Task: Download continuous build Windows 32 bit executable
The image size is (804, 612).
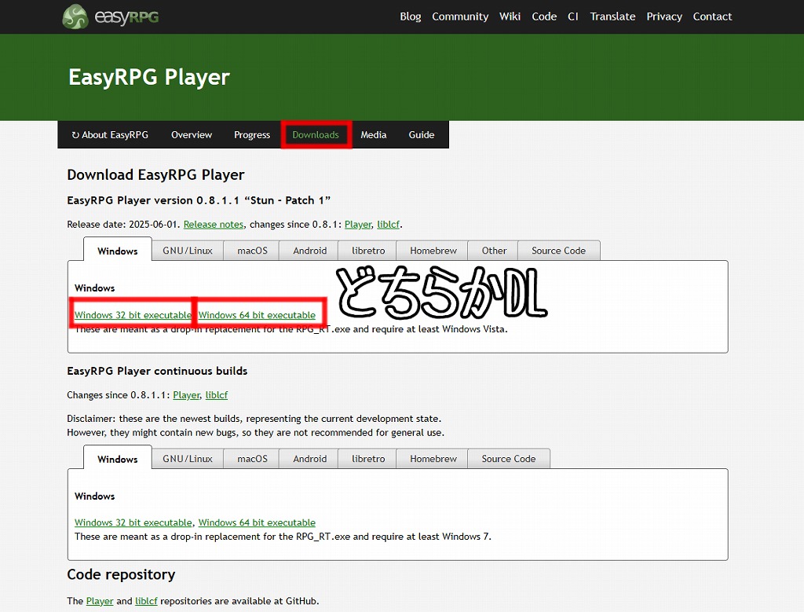Action: coord(133,522)
